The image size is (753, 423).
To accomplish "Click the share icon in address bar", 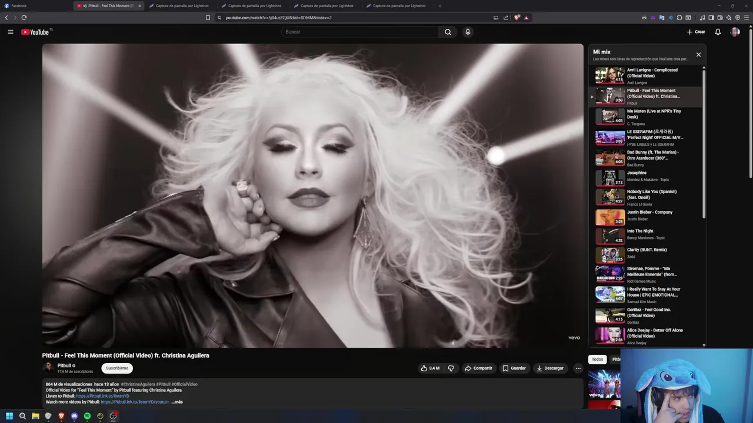I will (x=506, y=18).
